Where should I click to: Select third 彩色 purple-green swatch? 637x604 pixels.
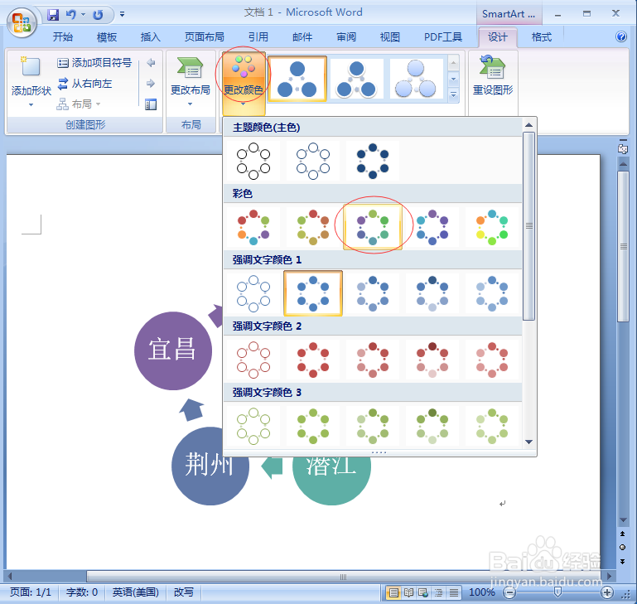(x=373, y=227)
